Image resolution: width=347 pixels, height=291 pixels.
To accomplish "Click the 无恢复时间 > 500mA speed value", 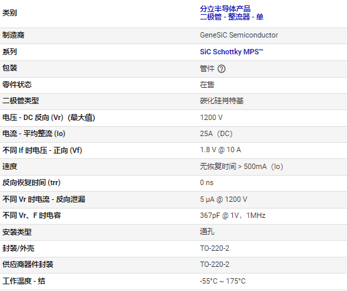I will pos(242,166).
